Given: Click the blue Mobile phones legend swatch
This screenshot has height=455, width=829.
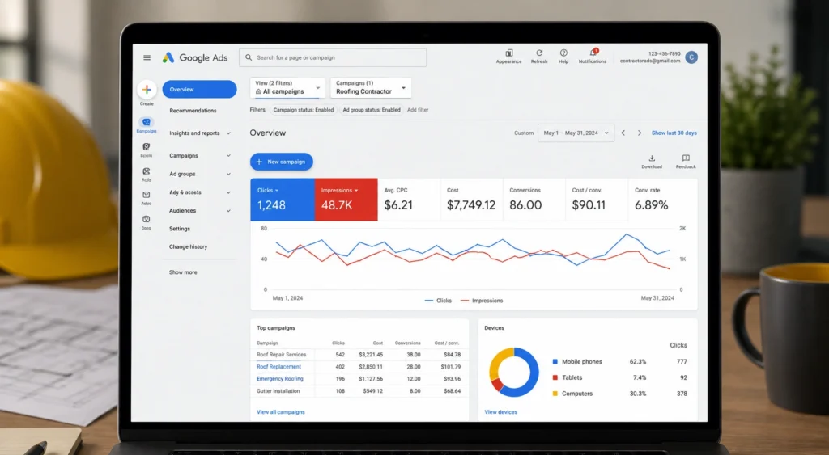Looking at the screenshot, I should click(555, 362).
